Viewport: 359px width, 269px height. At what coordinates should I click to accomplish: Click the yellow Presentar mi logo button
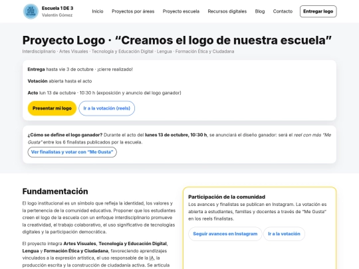pos(52,108)
